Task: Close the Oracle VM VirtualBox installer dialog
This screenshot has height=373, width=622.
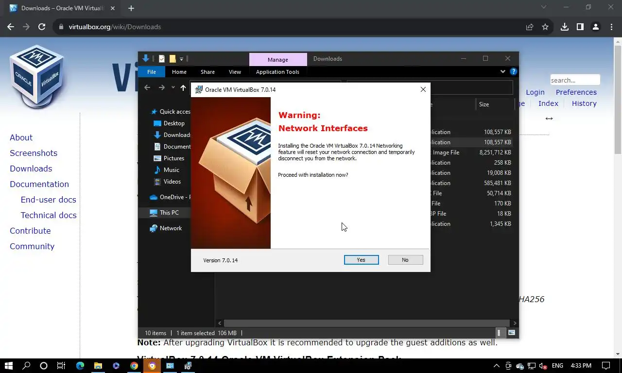Action: coord(423,89)
